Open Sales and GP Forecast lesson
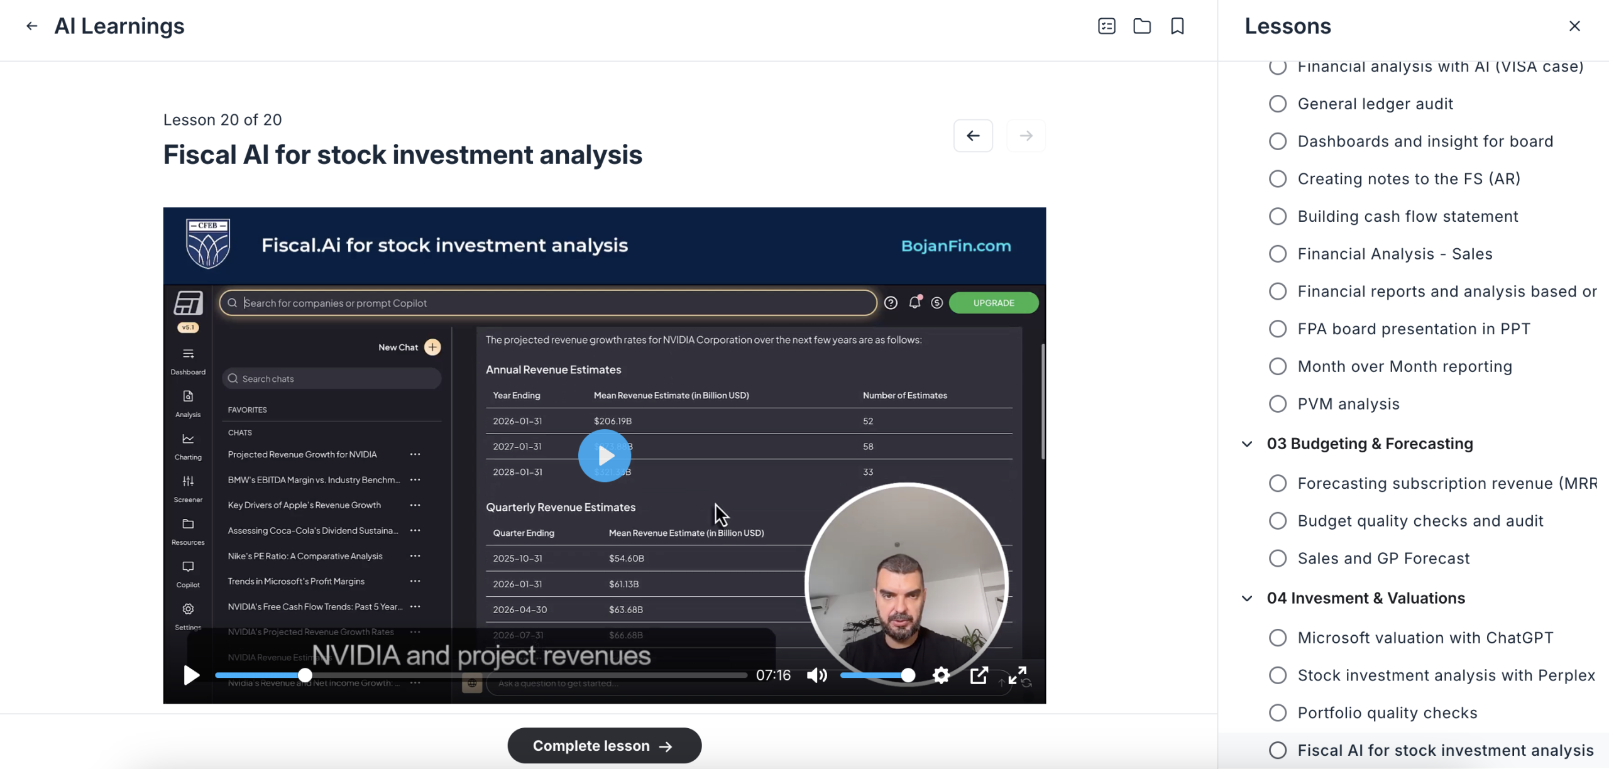This screenshot has height=769, width=1609. [x=1383, y=559]
